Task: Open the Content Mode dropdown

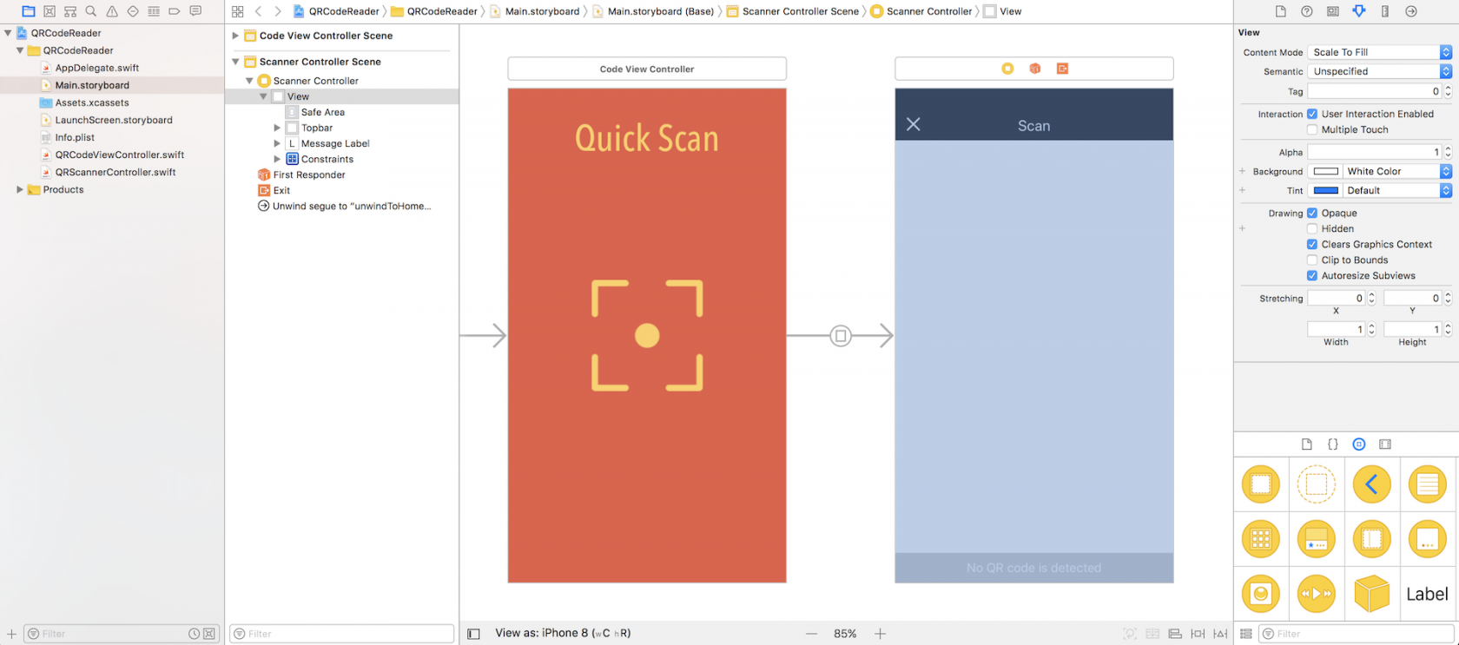Action: click(1379, 52)
